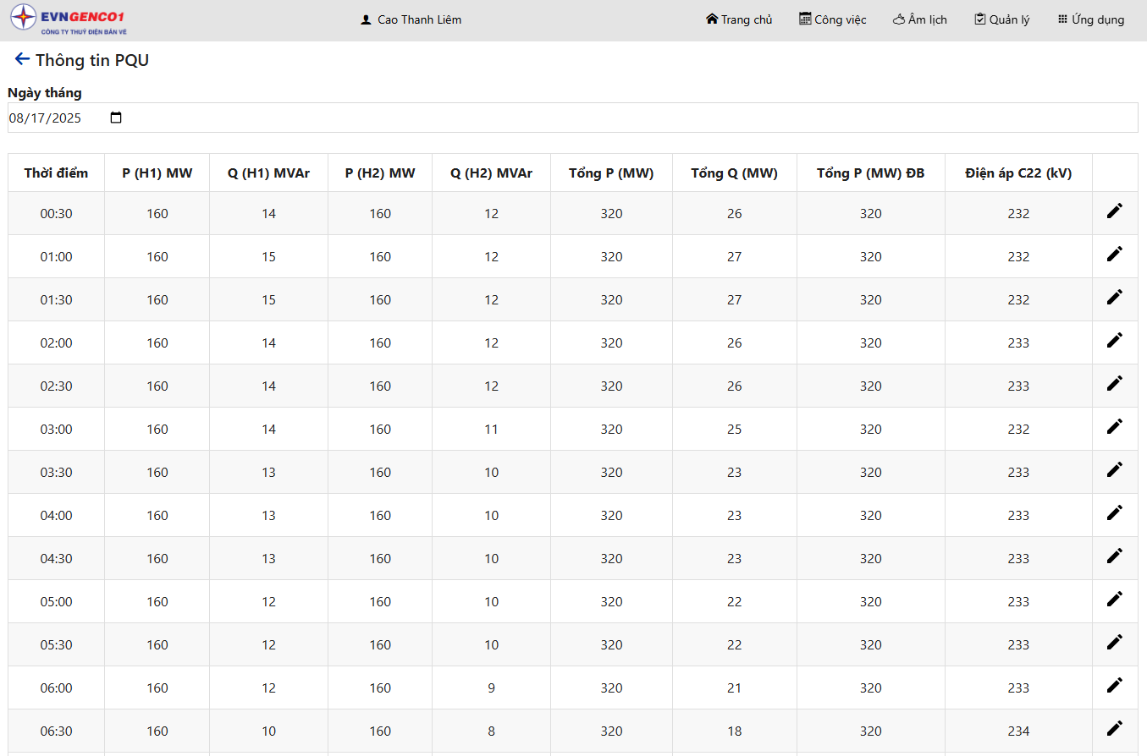1147x756 pixels.
Task: Click the Tổng P (MW) column header
Action: 611,173
